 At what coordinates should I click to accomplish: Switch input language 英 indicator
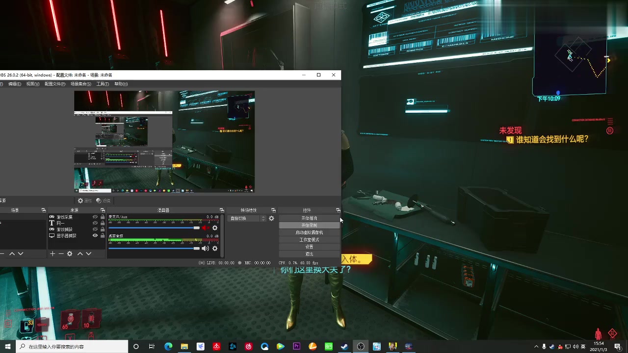coord(582,347)
